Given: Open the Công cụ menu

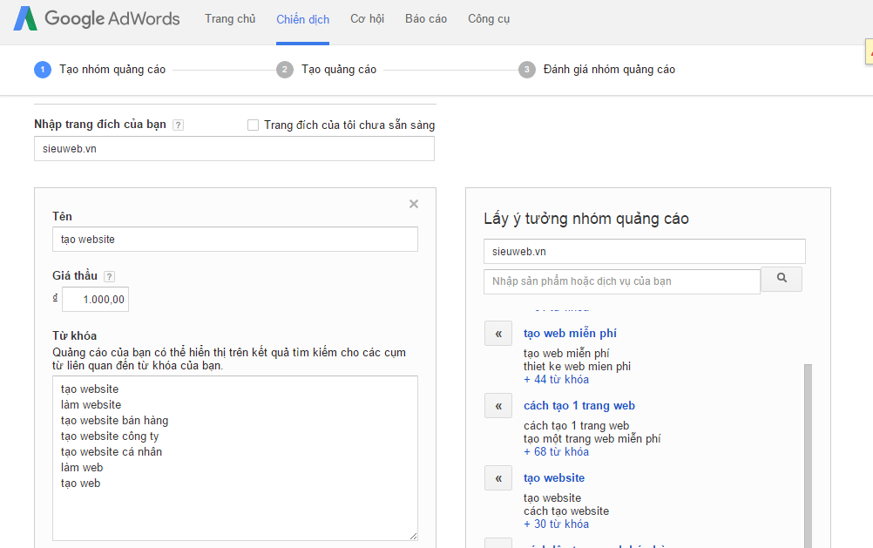Looking at the screenshot, I should [x=489, y=19].
